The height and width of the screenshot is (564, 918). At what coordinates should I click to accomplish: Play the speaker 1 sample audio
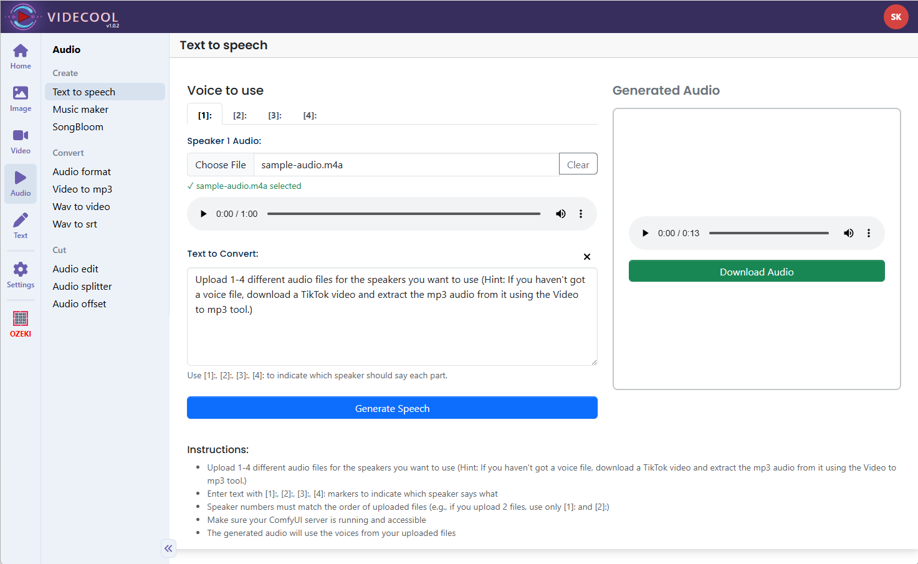pos(203,214)
